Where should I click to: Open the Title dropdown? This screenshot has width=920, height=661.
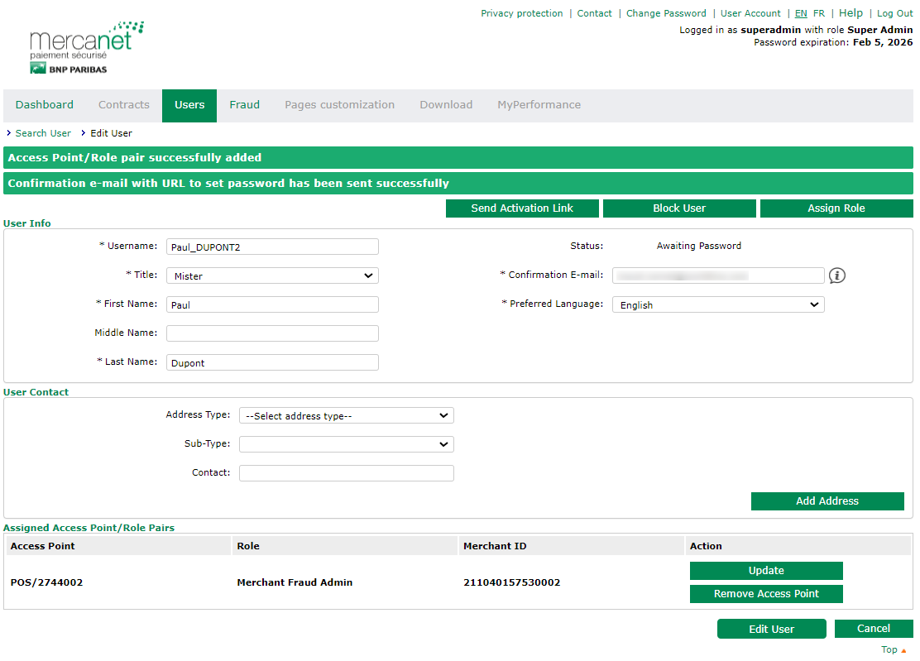click(272, 275)
